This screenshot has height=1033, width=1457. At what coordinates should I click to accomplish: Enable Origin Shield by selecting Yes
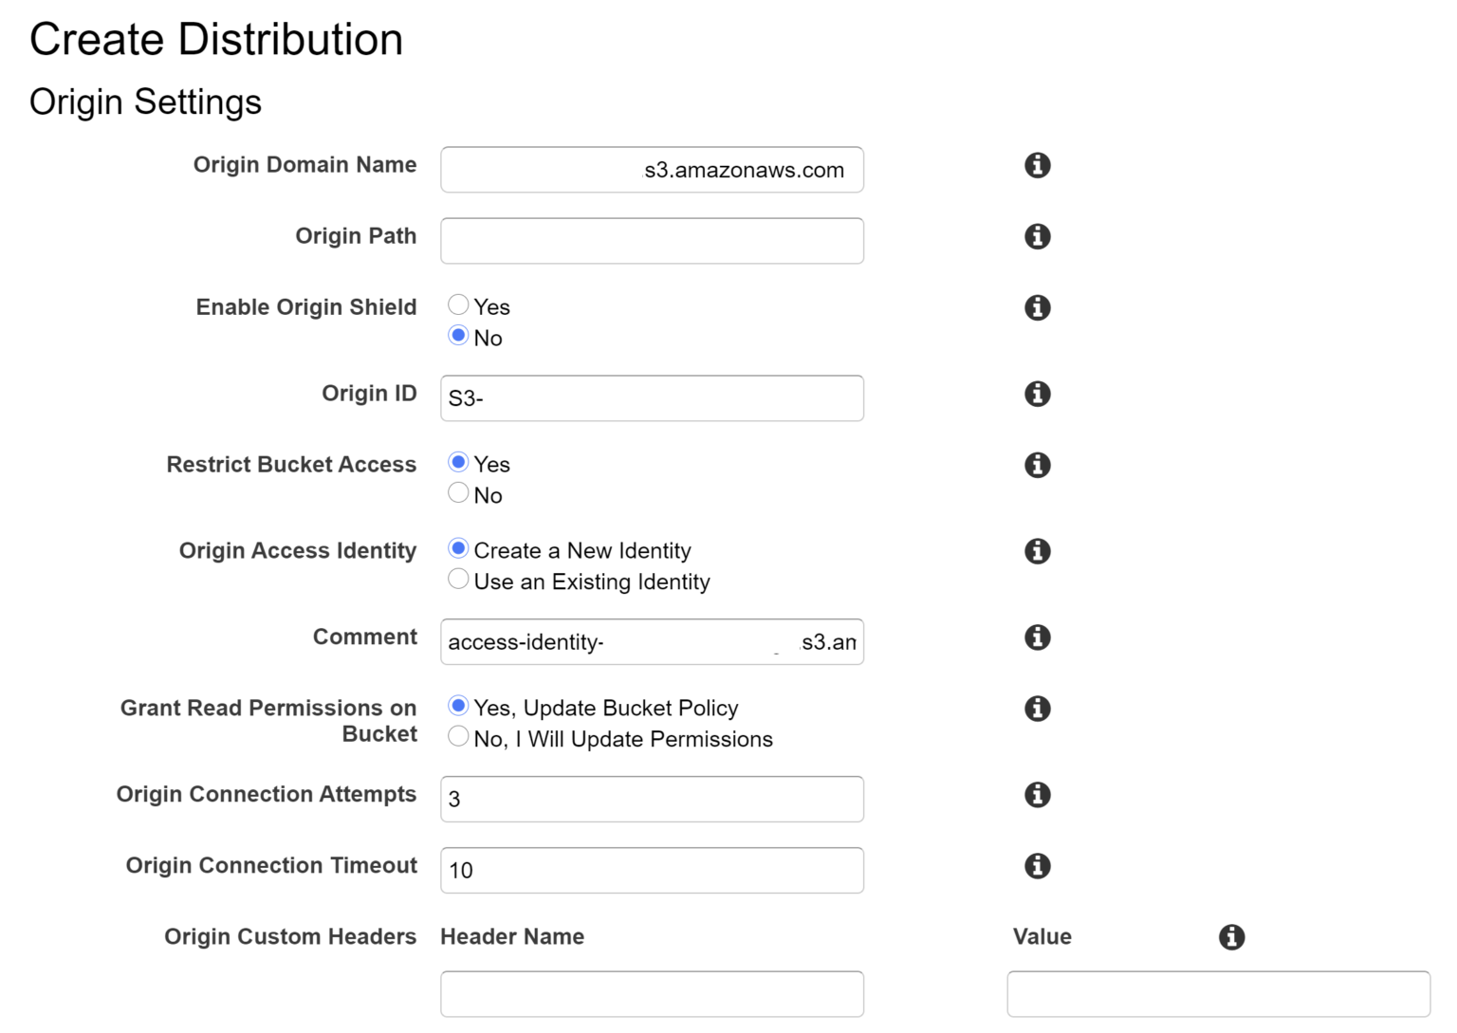coord(458,304)
